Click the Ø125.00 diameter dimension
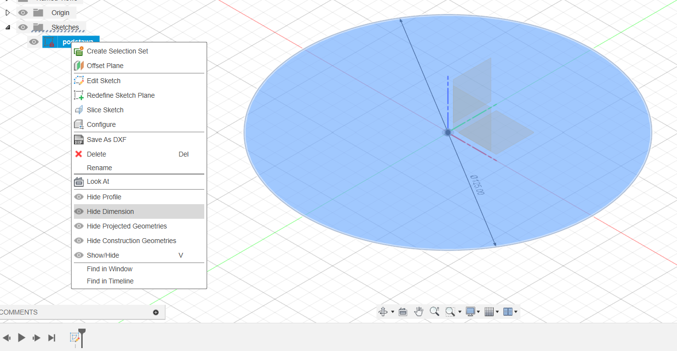The width and height of the screenshot is (677, 351). [x=478, y=185]
